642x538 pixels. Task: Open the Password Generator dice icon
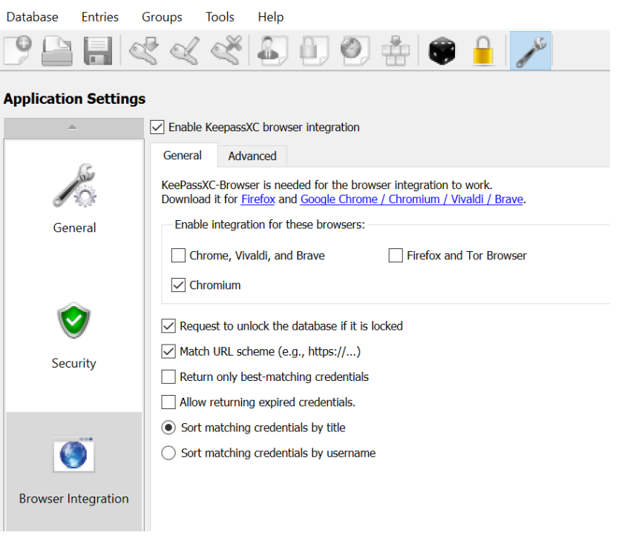(442, 50)
